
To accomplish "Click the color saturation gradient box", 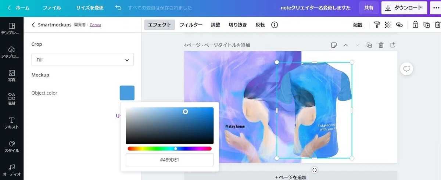I will [x=169, y=126].
